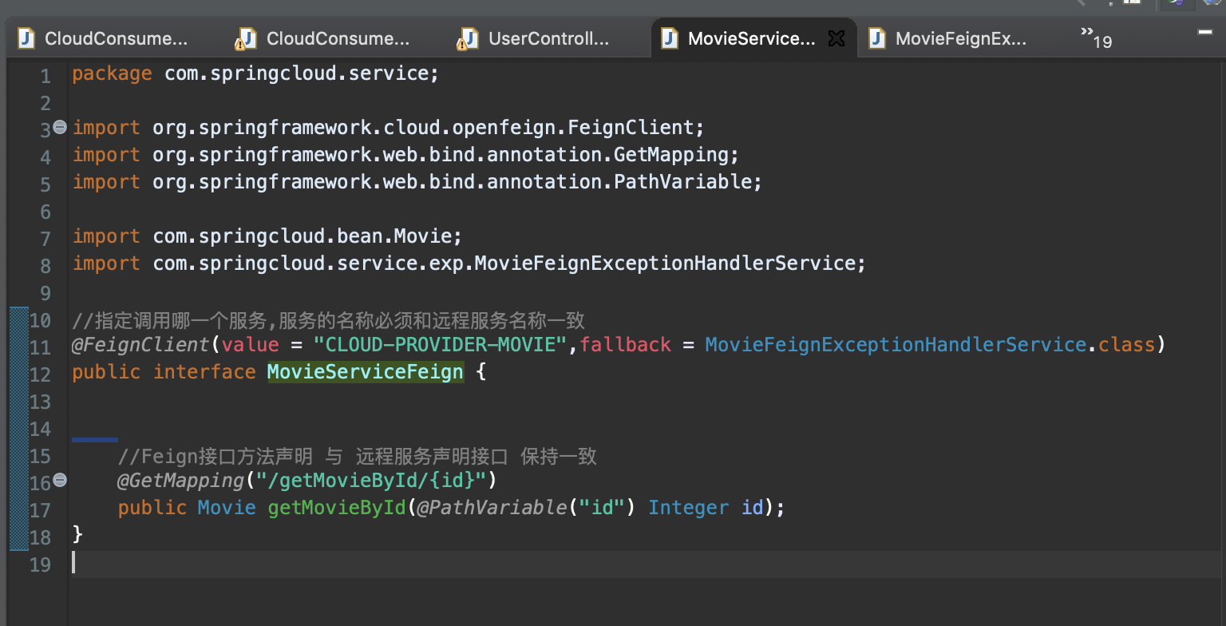This screenshot has width=1226, height=626.
Task: Click the 'package' keyword on line 1
Action: tap(112, 74)
